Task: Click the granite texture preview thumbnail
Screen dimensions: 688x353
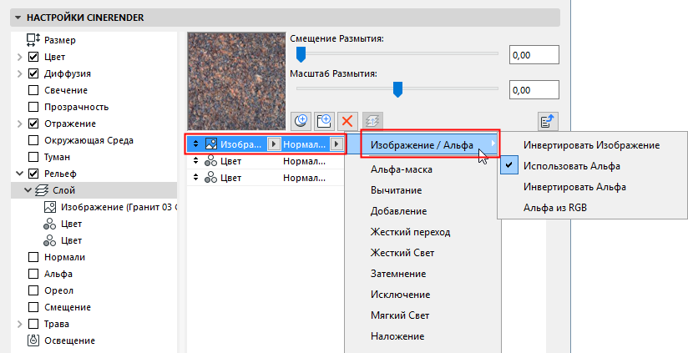Action: pos(236,82)
